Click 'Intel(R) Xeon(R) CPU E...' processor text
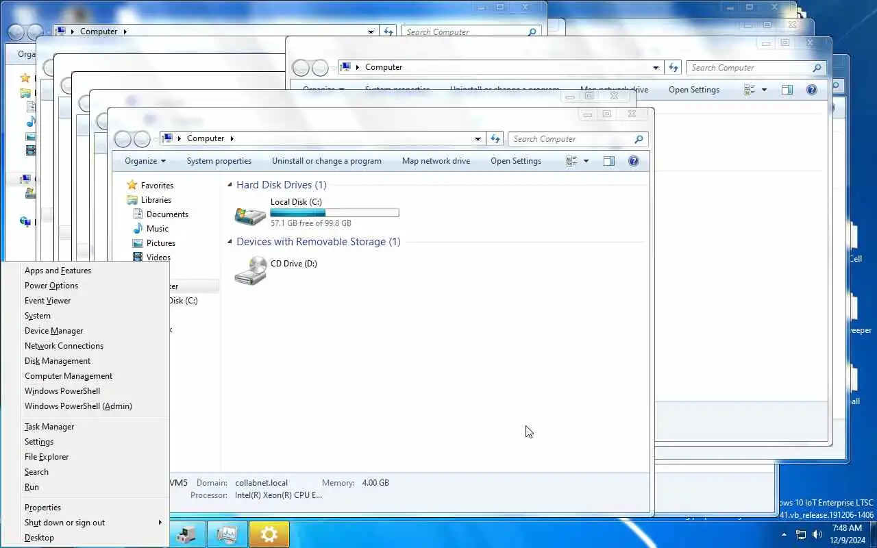 click(x=278, y=495)
